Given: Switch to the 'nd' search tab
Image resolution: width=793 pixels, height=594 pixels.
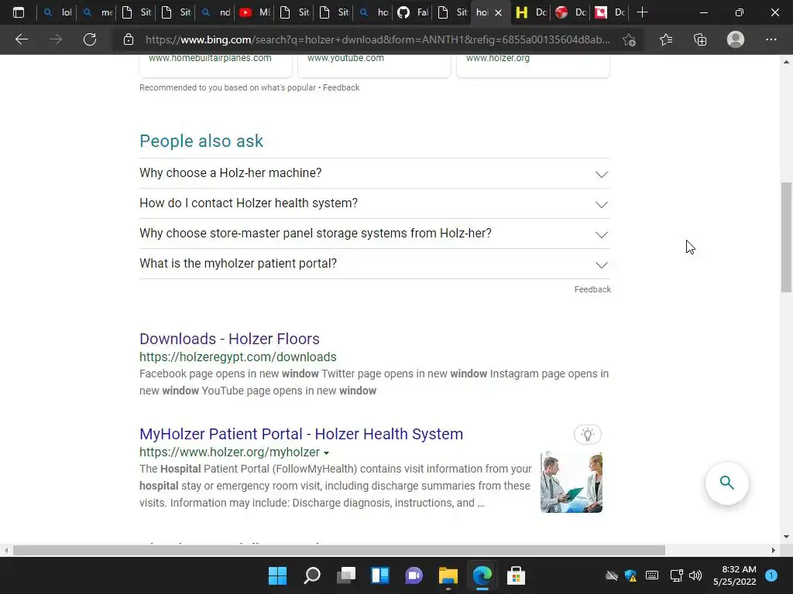Looking at the screenshot, I should 215,12.
